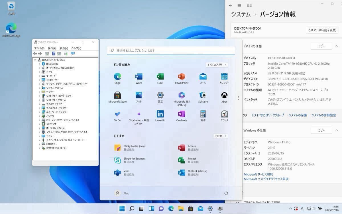This screenshot has width=342, height=214.
Task: Expand ネットワーク アダプター node
Action: (x=39, y=112)
